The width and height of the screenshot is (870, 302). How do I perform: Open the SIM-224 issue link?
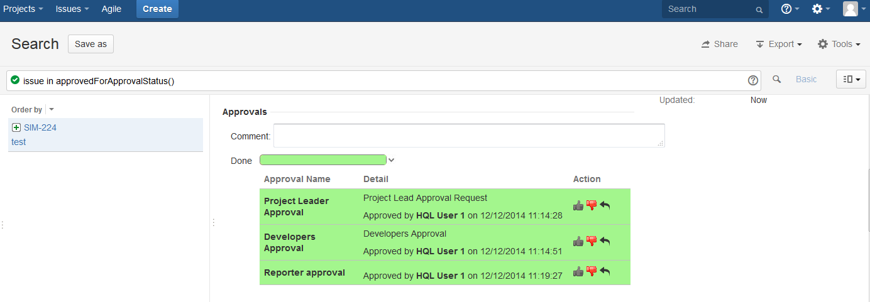pyautogui.click(x=40, y=127)
